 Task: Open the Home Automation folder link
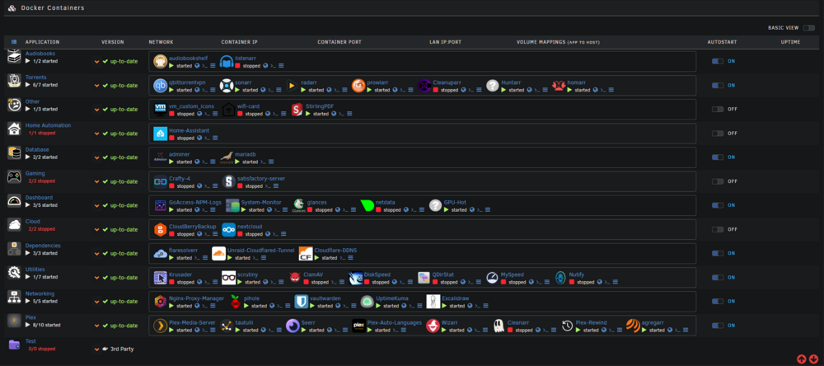tap(48, 125)
